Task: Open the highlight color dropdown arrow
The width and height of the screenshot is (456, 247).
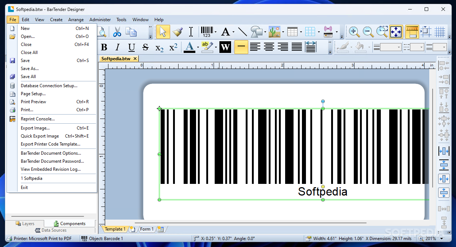Action: 216,47
